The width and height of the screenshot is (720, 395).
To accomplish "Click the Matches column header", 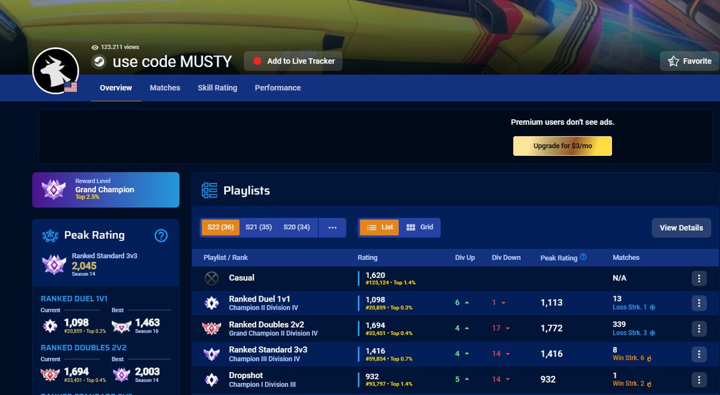I will 626,257.
